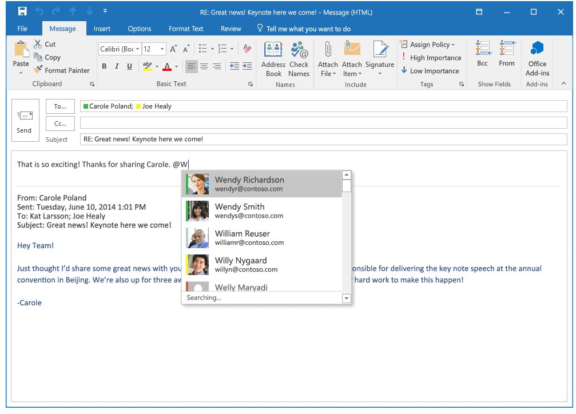Open Assign Policy dropdown
This screenshot has height=414, width=576.
tap(428, 45)
